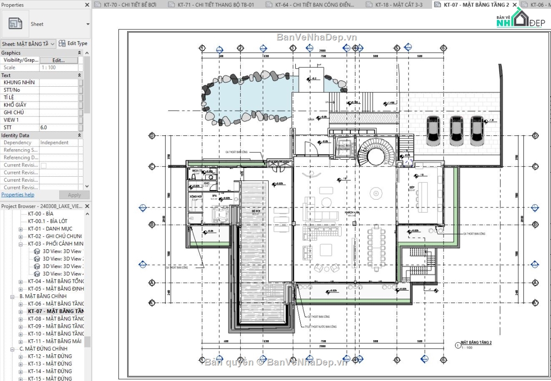
Task: Select KT-11 - MẶT BẰNG MÁI sheet
Action: click(55, 341)
